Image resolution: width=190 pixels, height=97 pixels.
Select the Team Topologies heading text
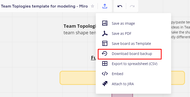tap(80, 26)
